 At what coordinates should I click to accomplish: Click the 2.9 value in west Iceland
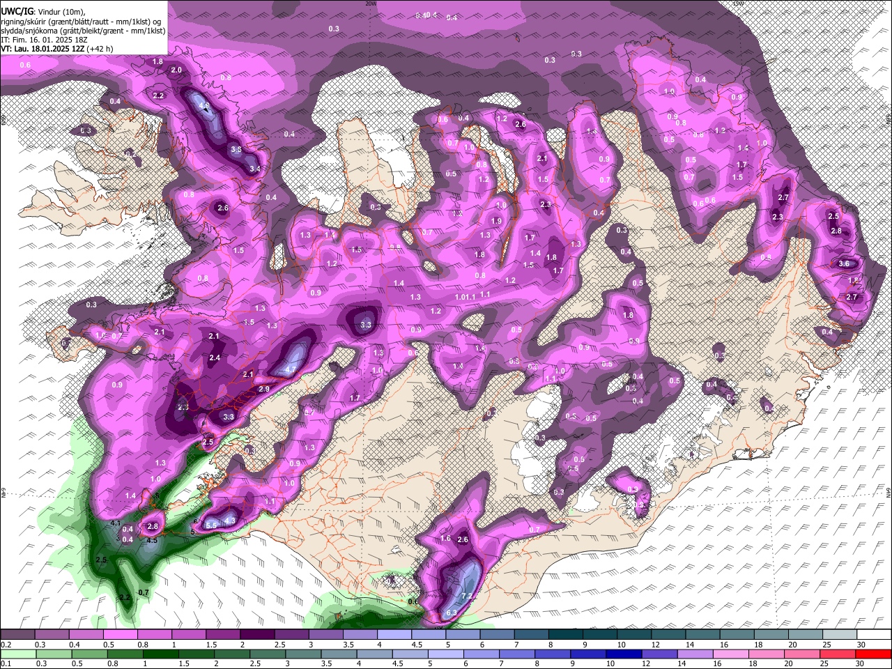tap(263, 389)
